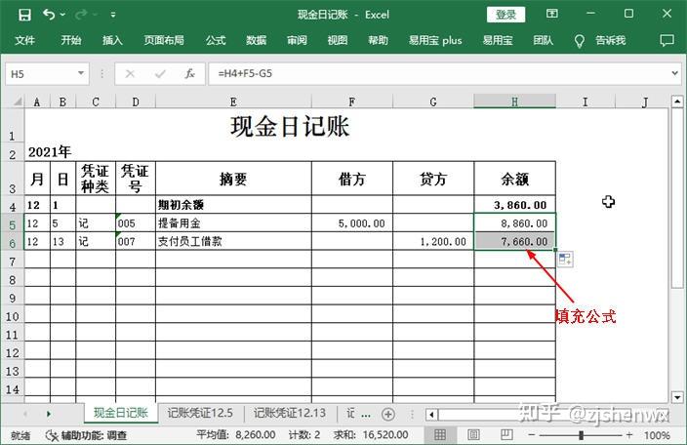Select the cell containing 提备用金
Viewport: 687px width, 445px height.
[232, 223]
